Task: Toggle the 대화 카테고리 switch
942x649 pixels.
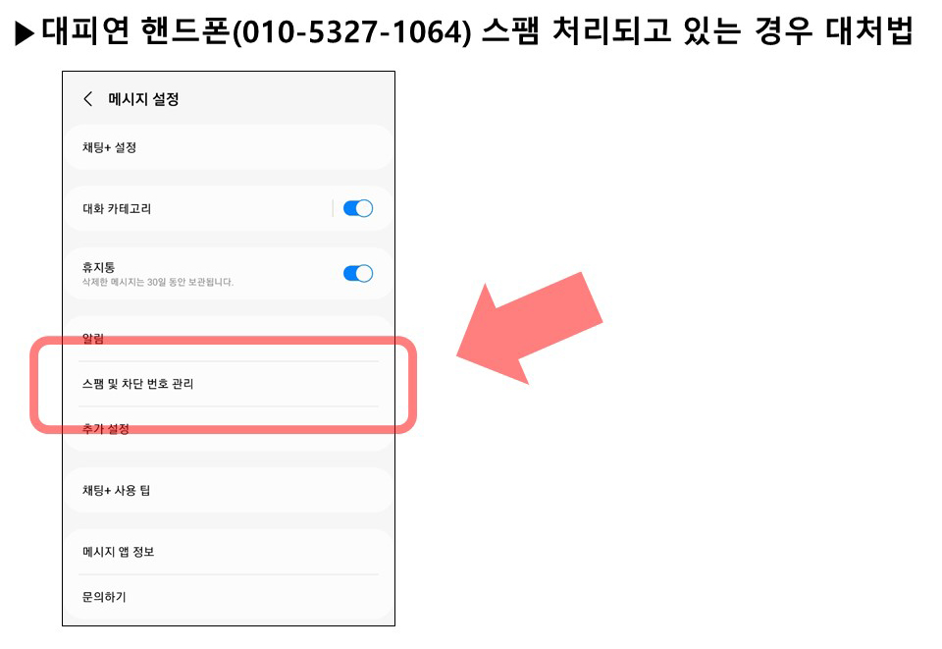Action: point(358,208)
